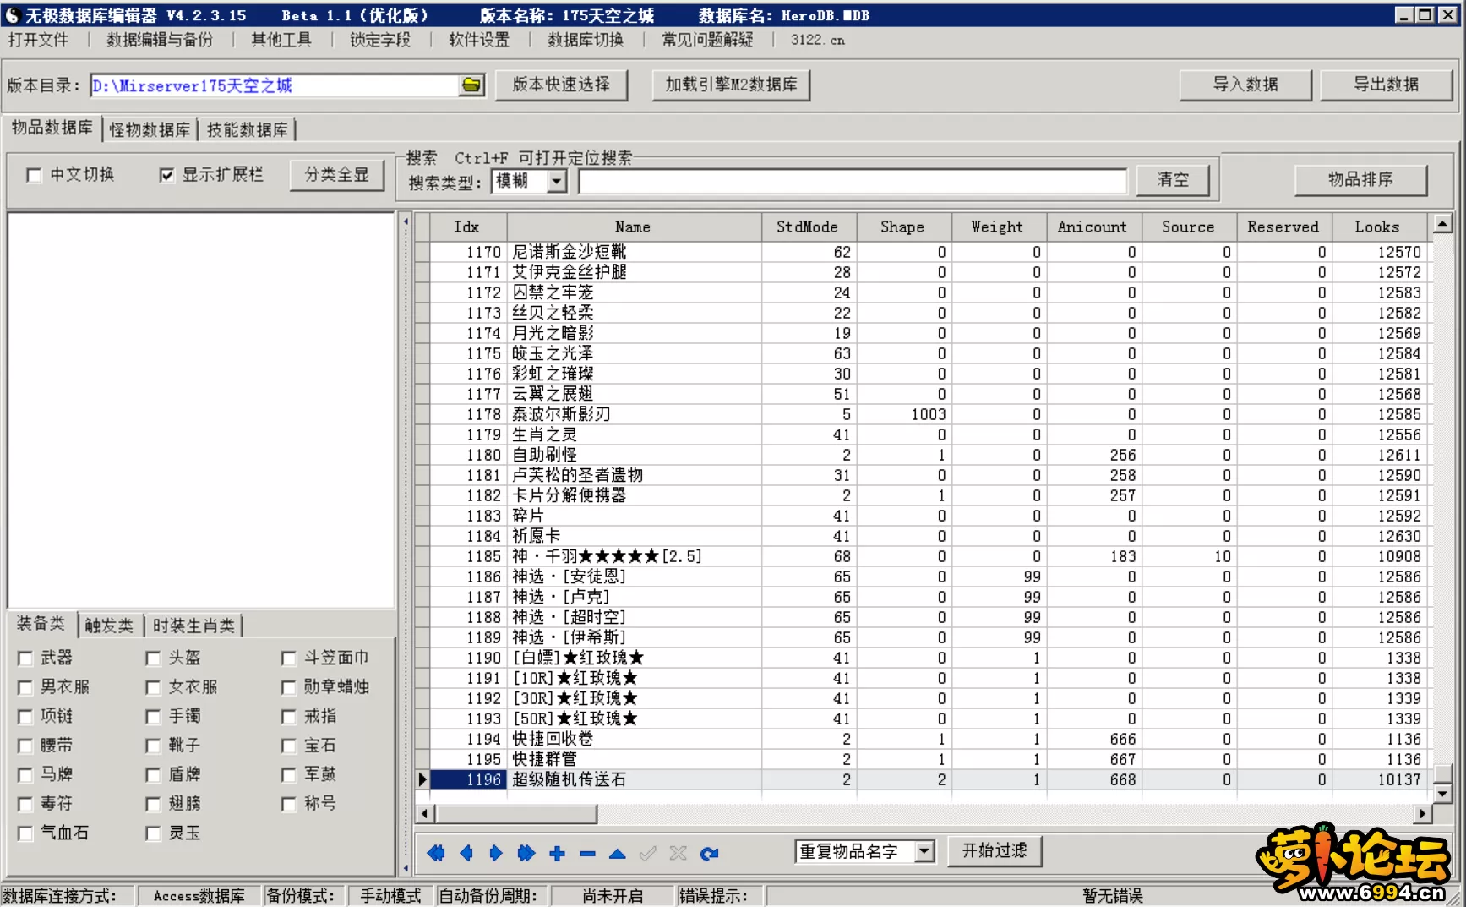Go to next record arrow

[496, 853]
